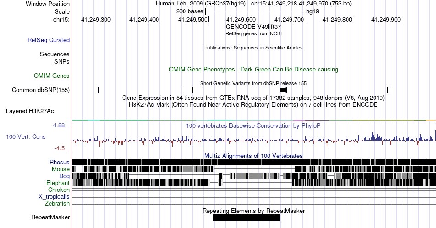Click the SNPs track label
Screen dimensions: 436x228
62,61
